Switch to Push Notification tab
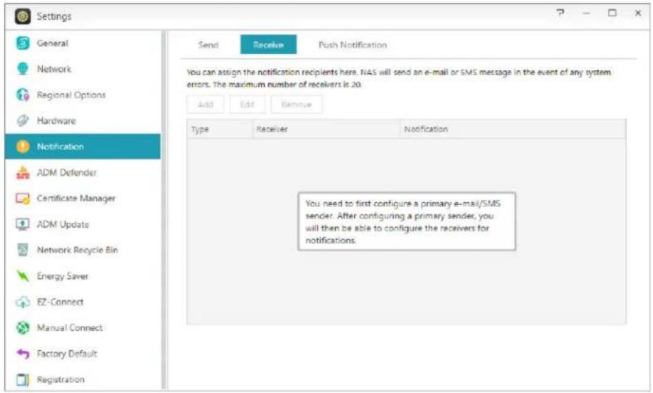This screenshot has height=393, width=653. click(353, 45)
